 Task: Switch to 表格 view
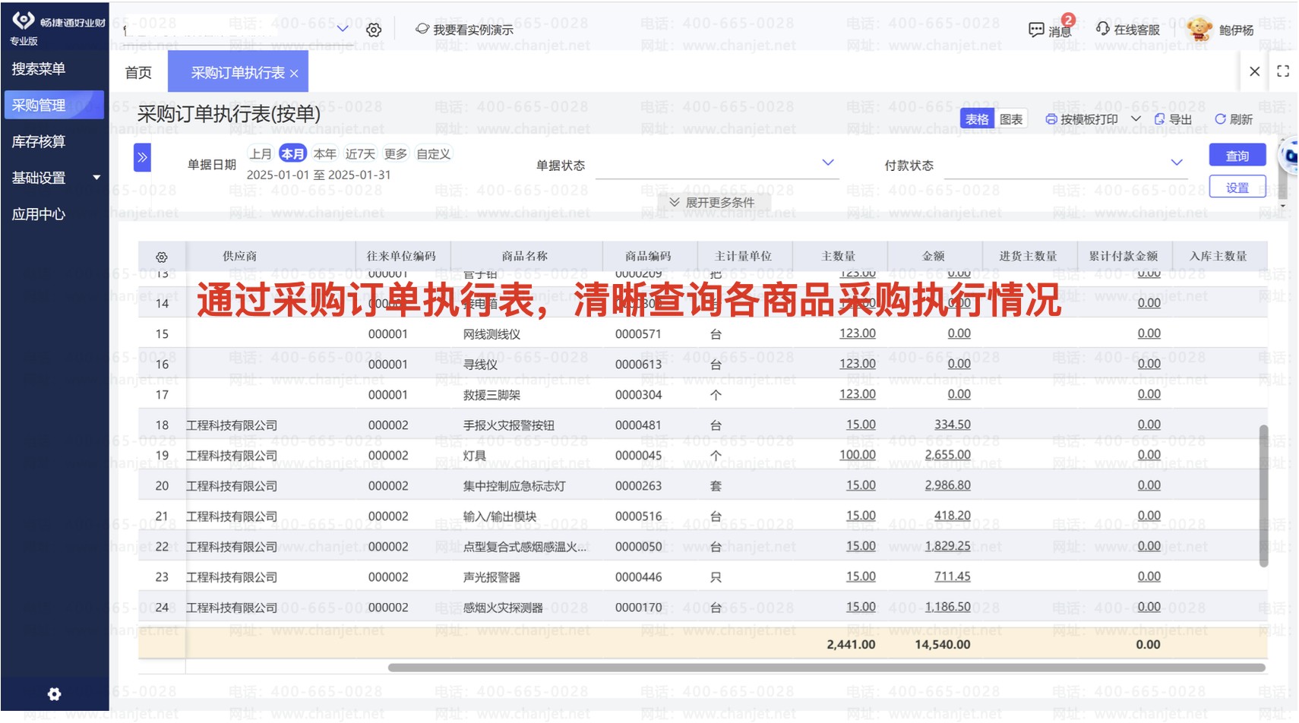(x=977, y=119)
